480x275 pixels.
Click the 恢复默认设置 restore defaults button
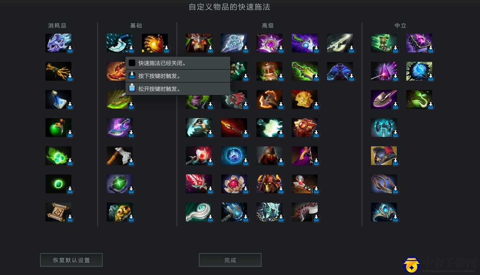pyautogui.click(x=71, y=260)
